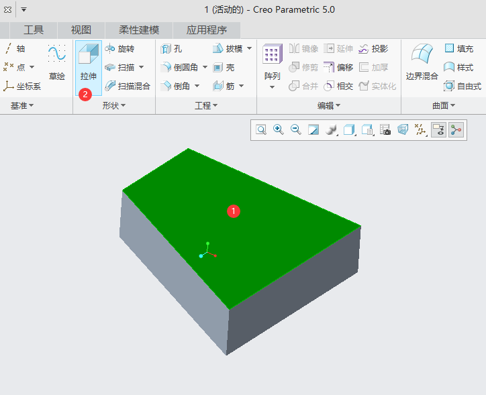486x395 pixels.
Task: Select the Offset (偏移) tool
Action: 338,67
